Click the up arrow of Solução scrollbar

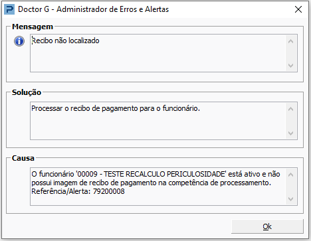[x=291, y=109]
